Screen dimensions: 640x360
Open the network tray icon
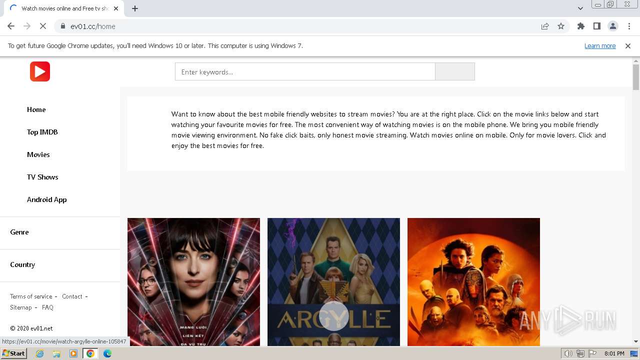tap(580, 353)
